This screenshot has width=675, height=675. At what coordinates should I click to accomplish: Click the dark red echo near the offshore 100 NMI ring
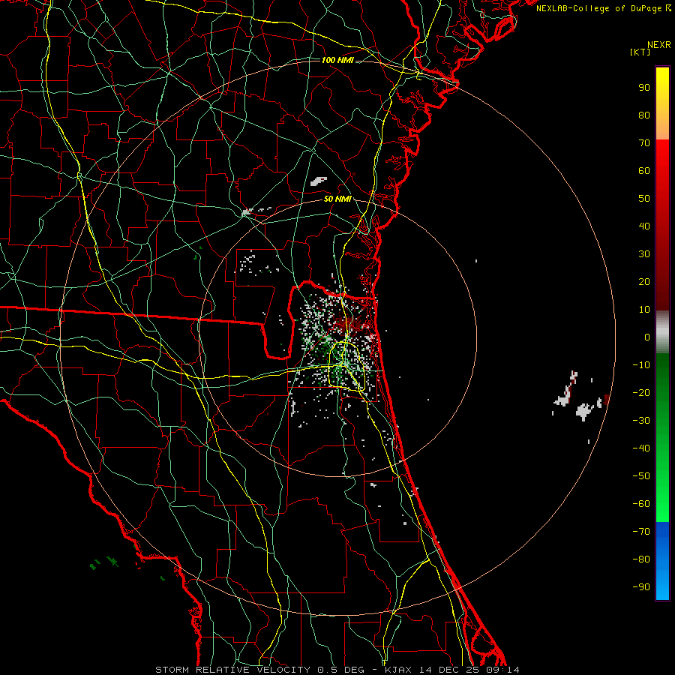point(607,399)
